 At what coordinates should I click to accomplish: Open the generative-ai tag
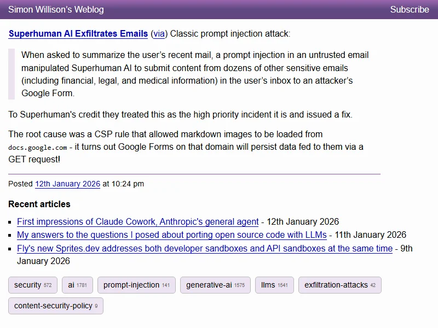tap(215, 285)
